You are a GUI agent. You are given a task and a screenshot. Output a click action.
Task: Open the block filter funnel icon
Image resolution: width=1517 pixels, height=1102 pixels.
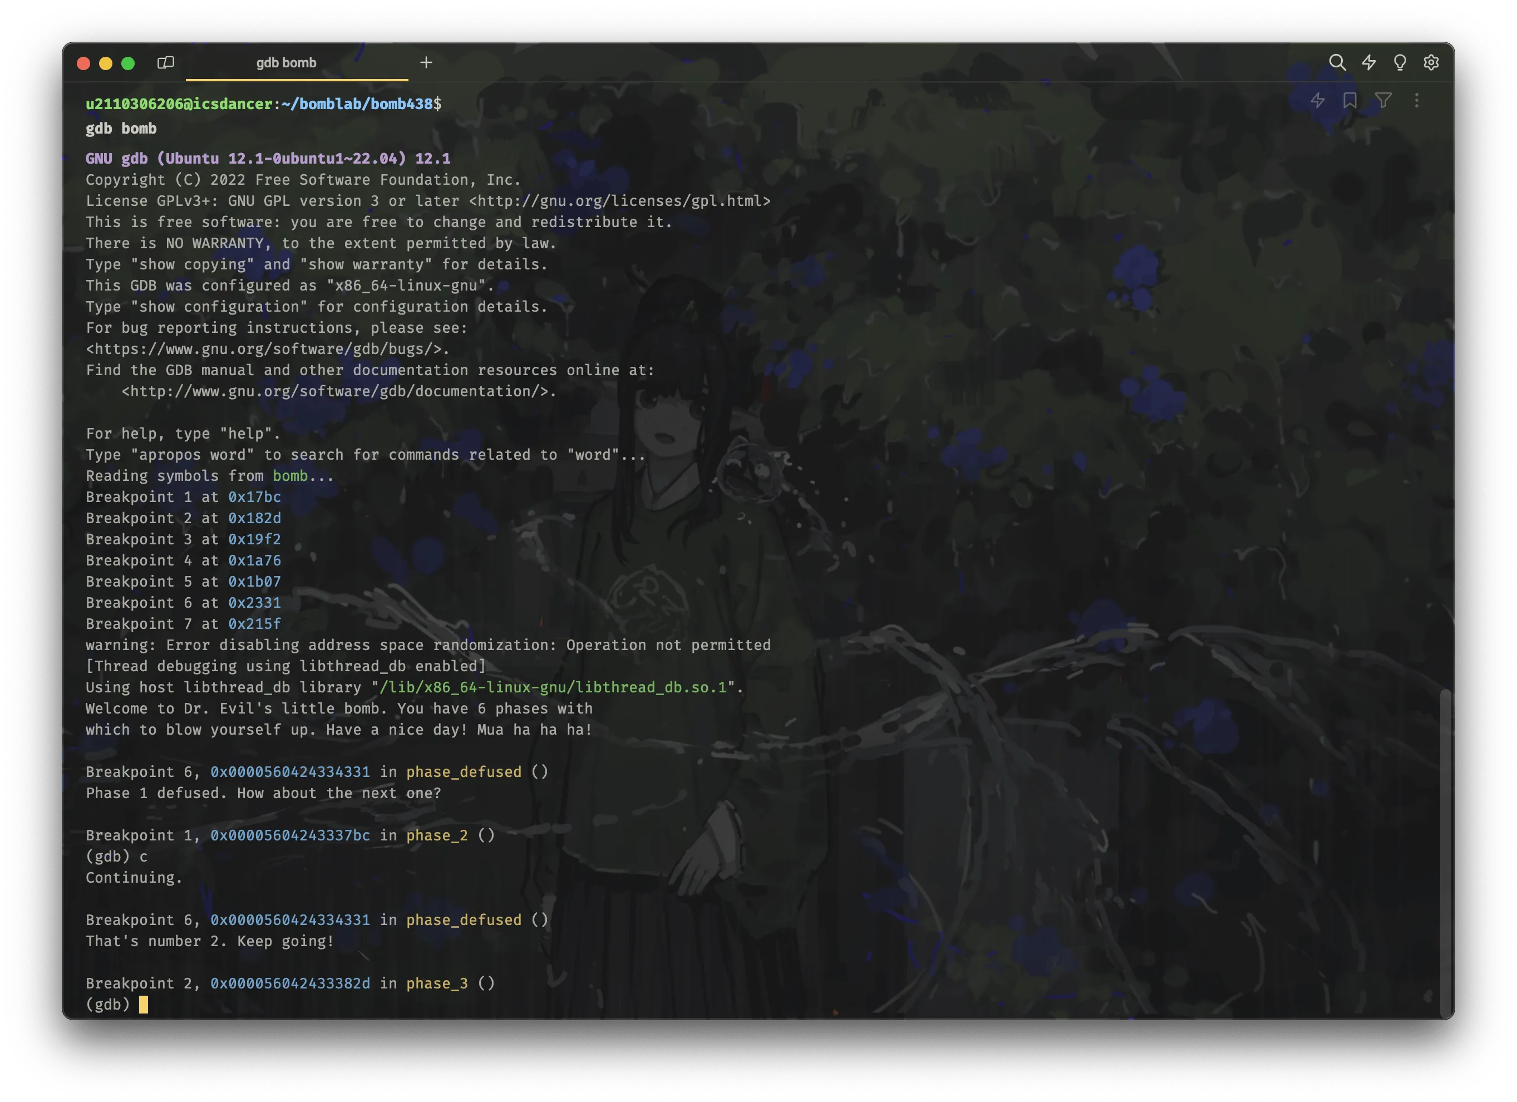click(1383, 100)
